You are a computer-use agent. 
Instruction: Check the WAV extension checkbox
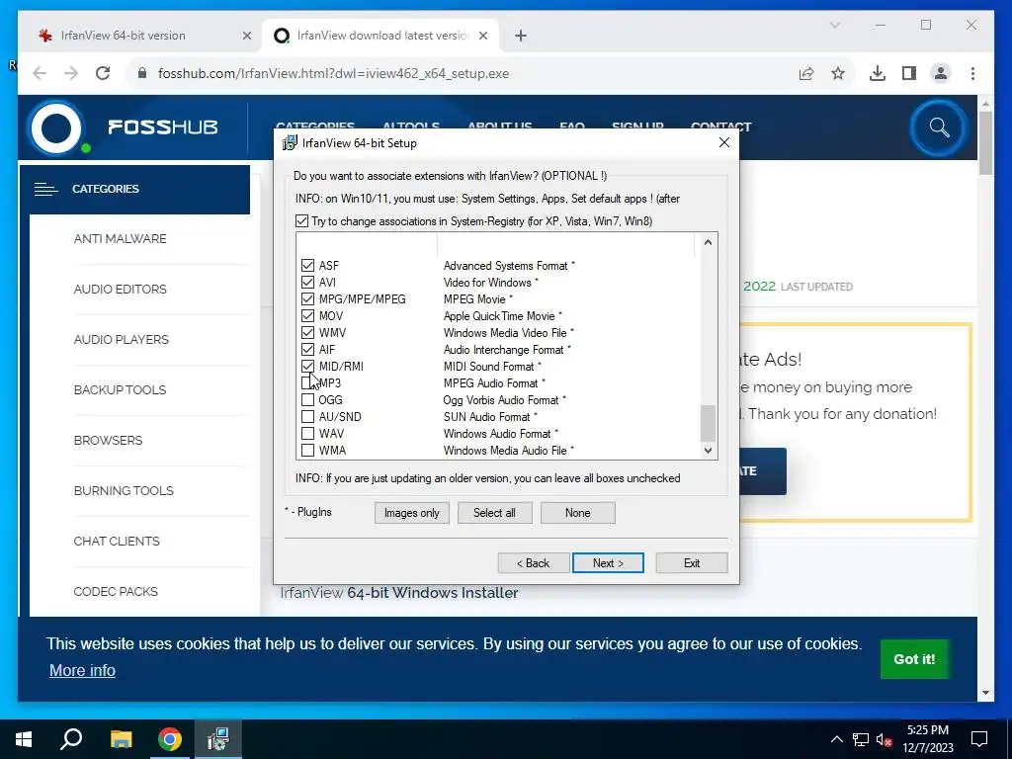point(308,433)
